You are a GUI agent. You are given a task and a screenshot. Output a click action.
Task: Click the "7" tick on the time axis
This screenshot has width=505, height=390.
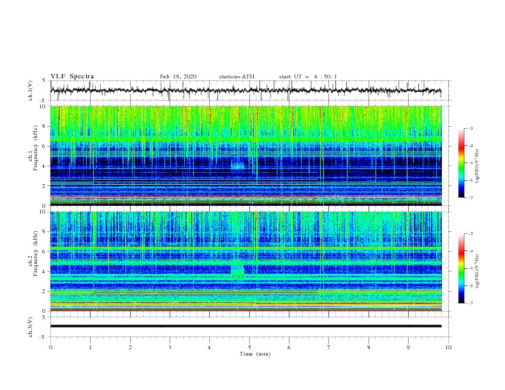[329, 347]
